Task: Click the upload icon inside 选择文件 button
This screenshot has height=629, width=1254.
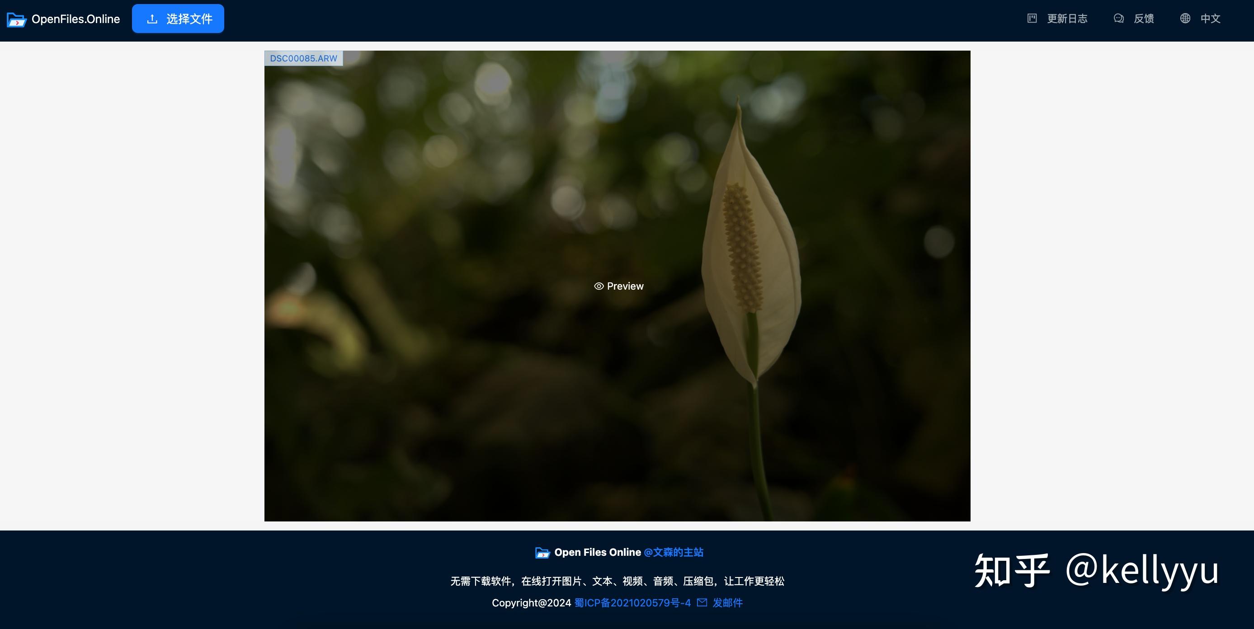Action: (152, 18)
